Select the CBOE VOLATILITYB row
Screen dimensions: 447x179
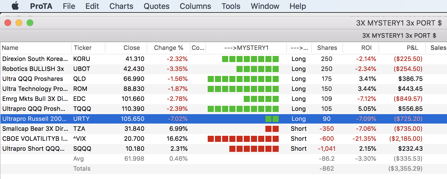pyautogui.click(x=223, y=139)
